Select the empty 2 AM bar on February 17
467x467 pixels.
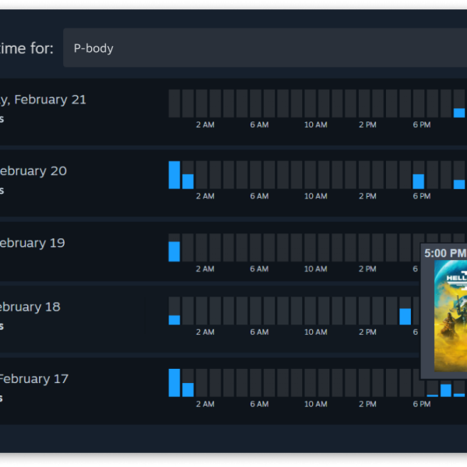click(202, 383)
